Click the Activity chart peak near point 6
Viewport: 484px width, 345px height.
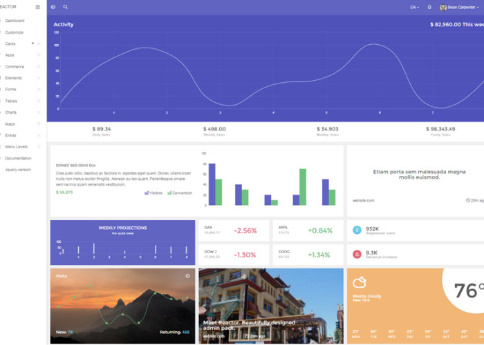pos(373,44)
